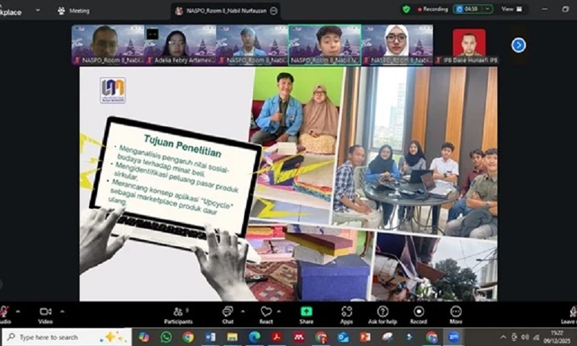This screenshot has height=346, width=577.
Task: Select Adelia Febry participant thumbnail
Action: (x=180, y=44)
